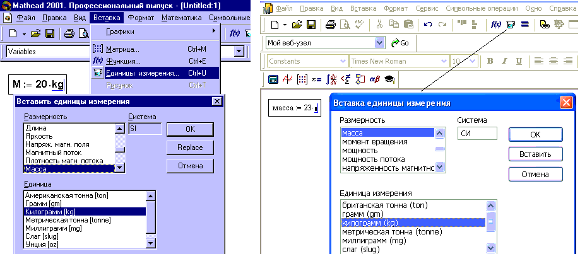Click the Open folder icon in Mathcad 2001

[x=35, y=34]
